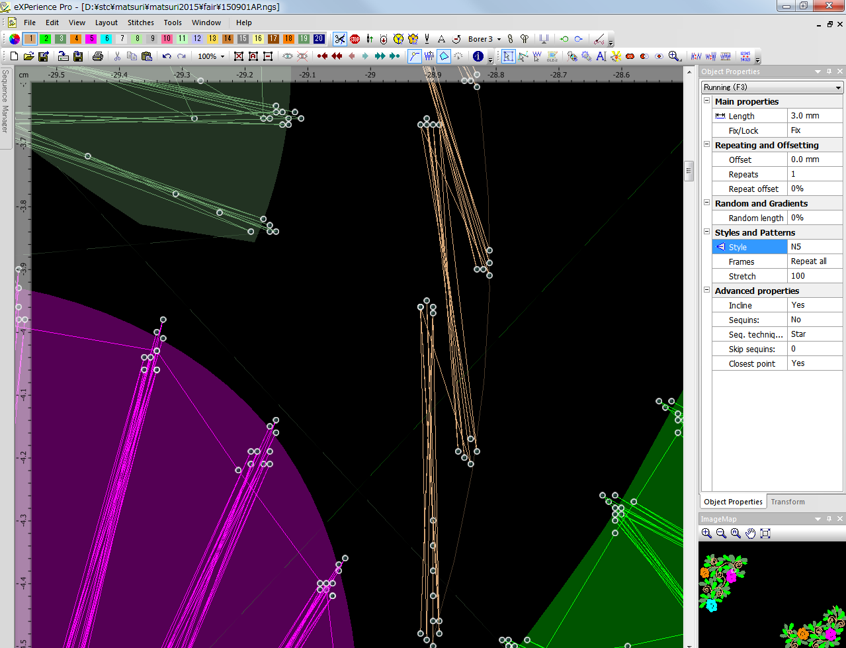Open the Help menu
846x648 pixels.
point(244,23)
